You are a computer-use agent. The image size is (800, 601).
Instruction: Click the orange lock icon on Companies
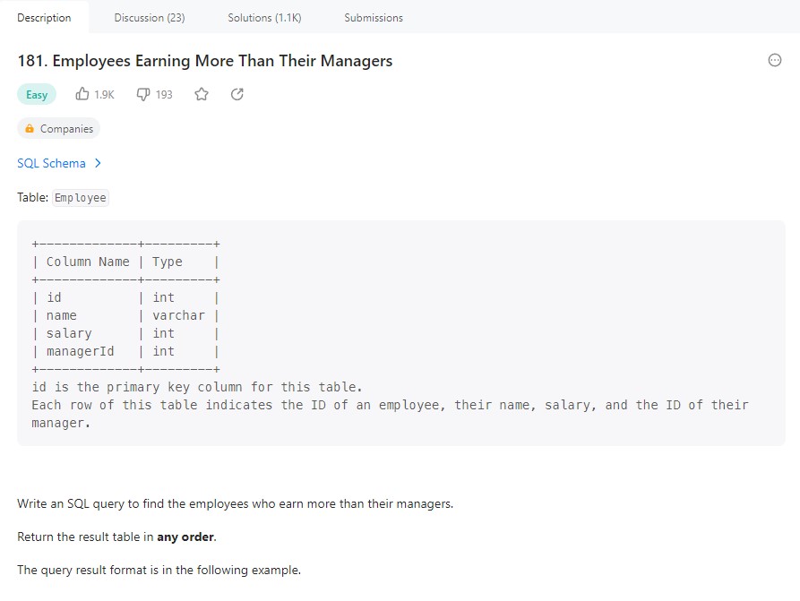[30, 129]
